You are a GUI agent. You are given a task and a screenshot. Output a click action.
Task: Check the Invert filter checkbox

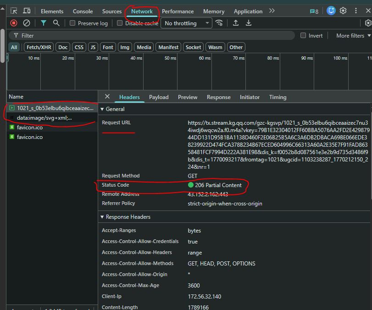[303, 36]
